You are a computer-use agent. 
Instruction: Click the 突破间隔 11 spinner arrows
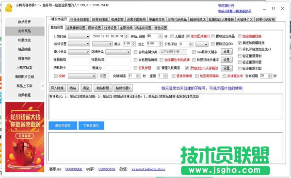[x=138, y=76]
